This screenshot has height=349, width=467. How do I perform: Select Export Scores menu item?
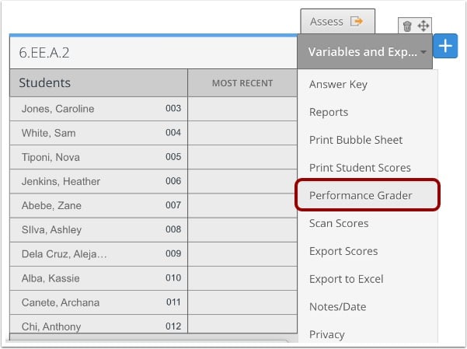pos(343,251)
